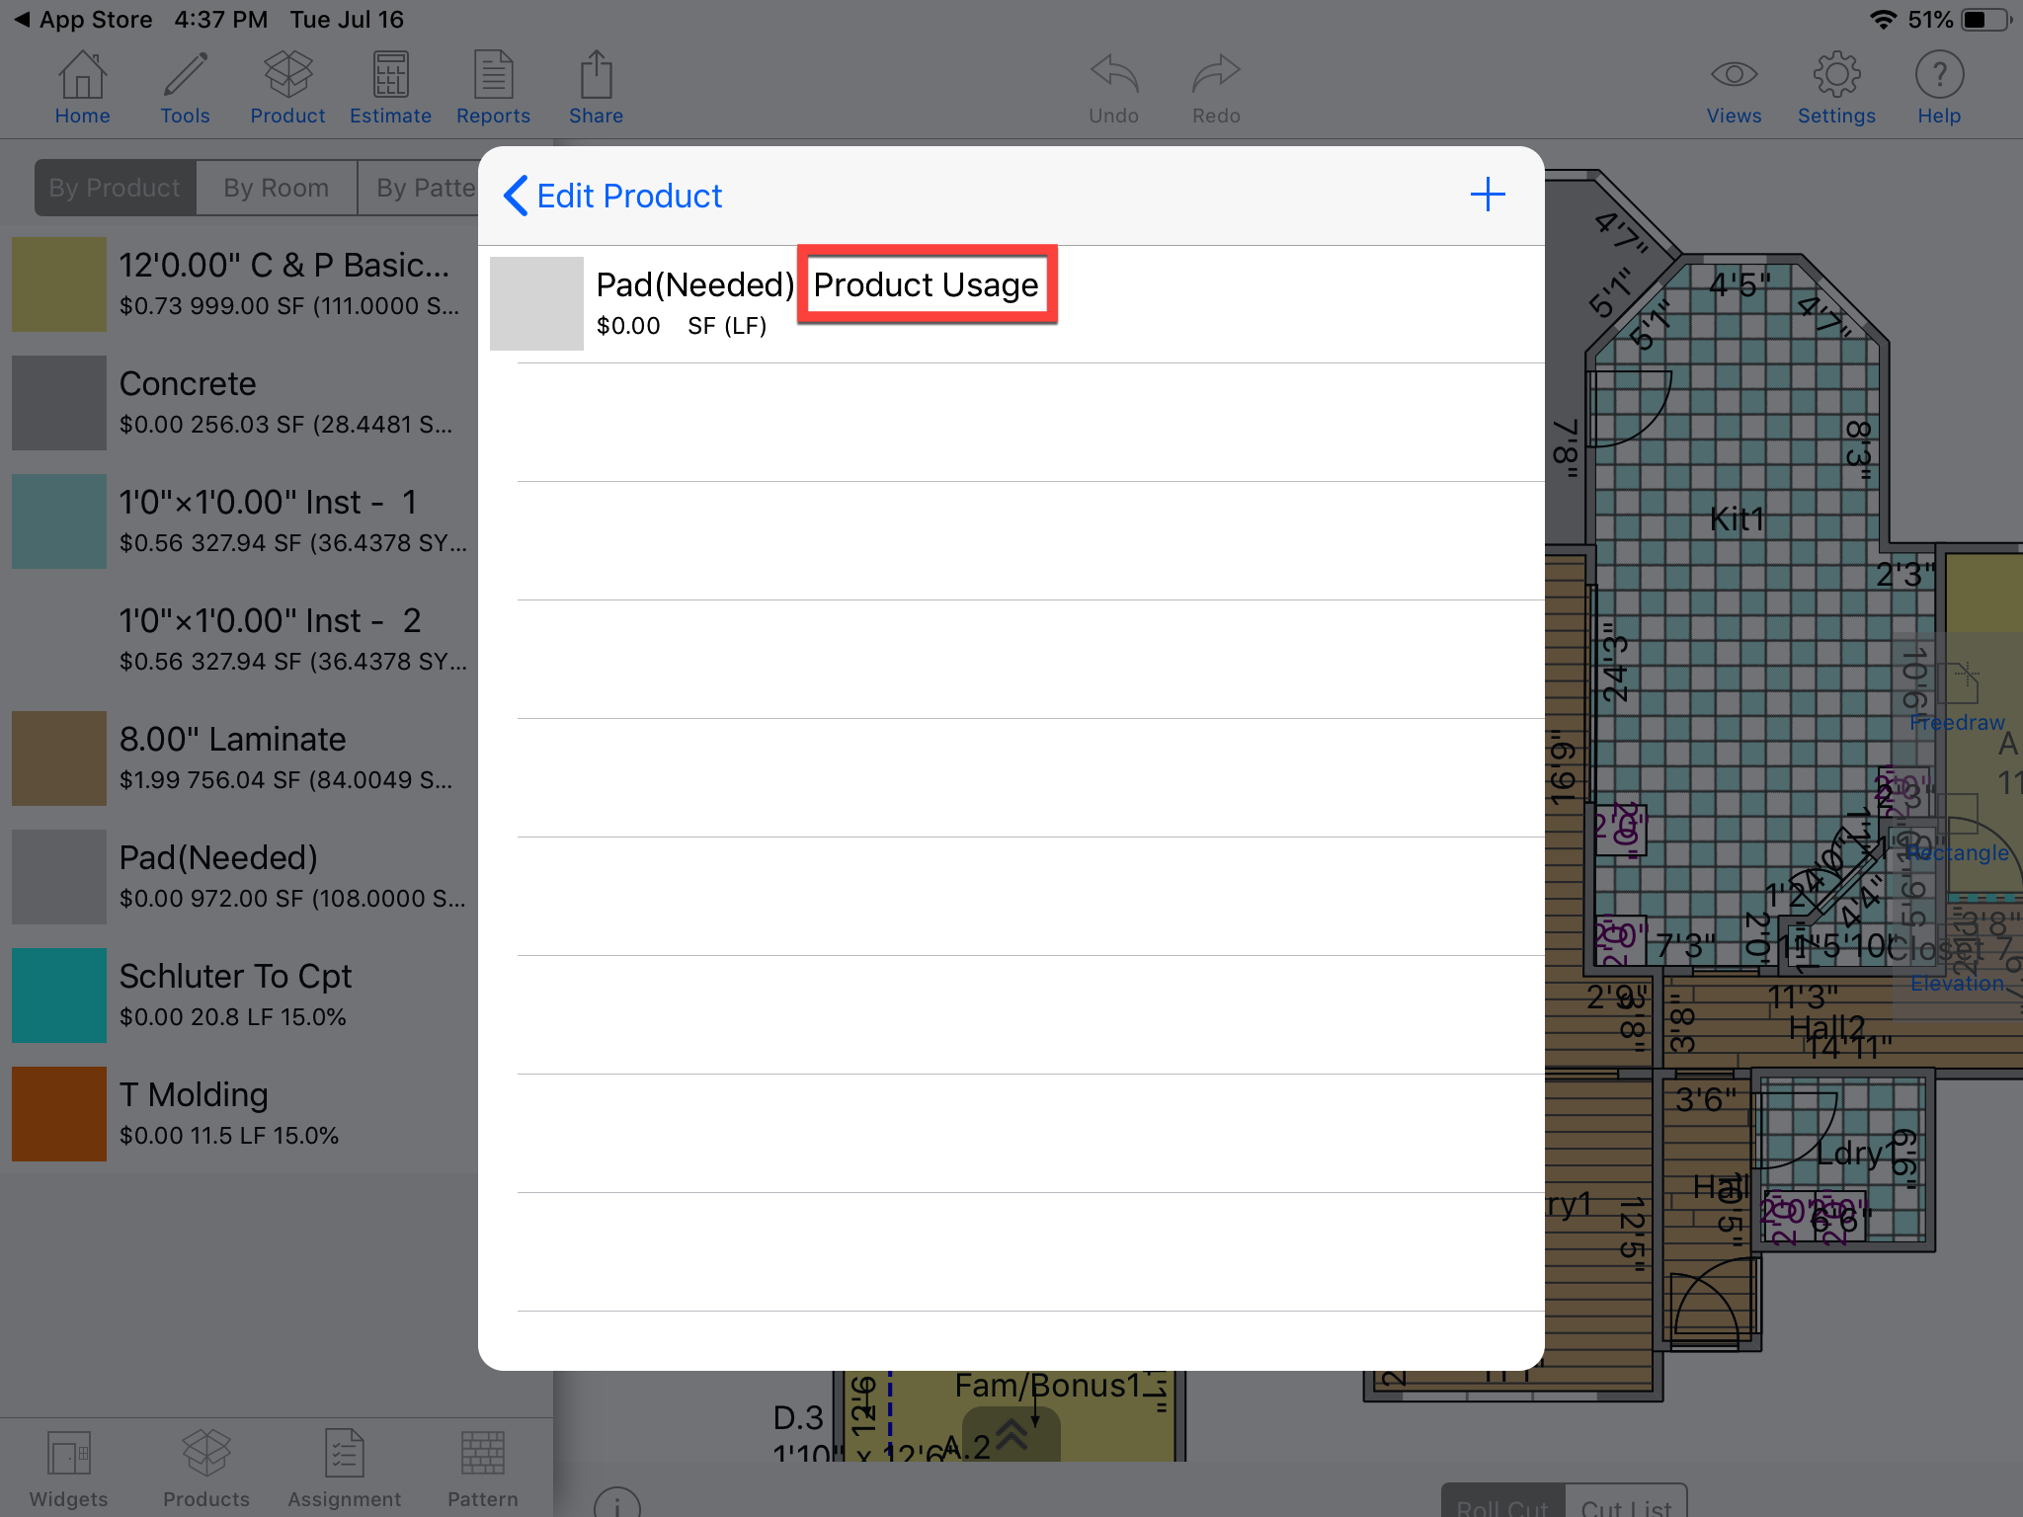Tap Product Usage label

point(926,284)
